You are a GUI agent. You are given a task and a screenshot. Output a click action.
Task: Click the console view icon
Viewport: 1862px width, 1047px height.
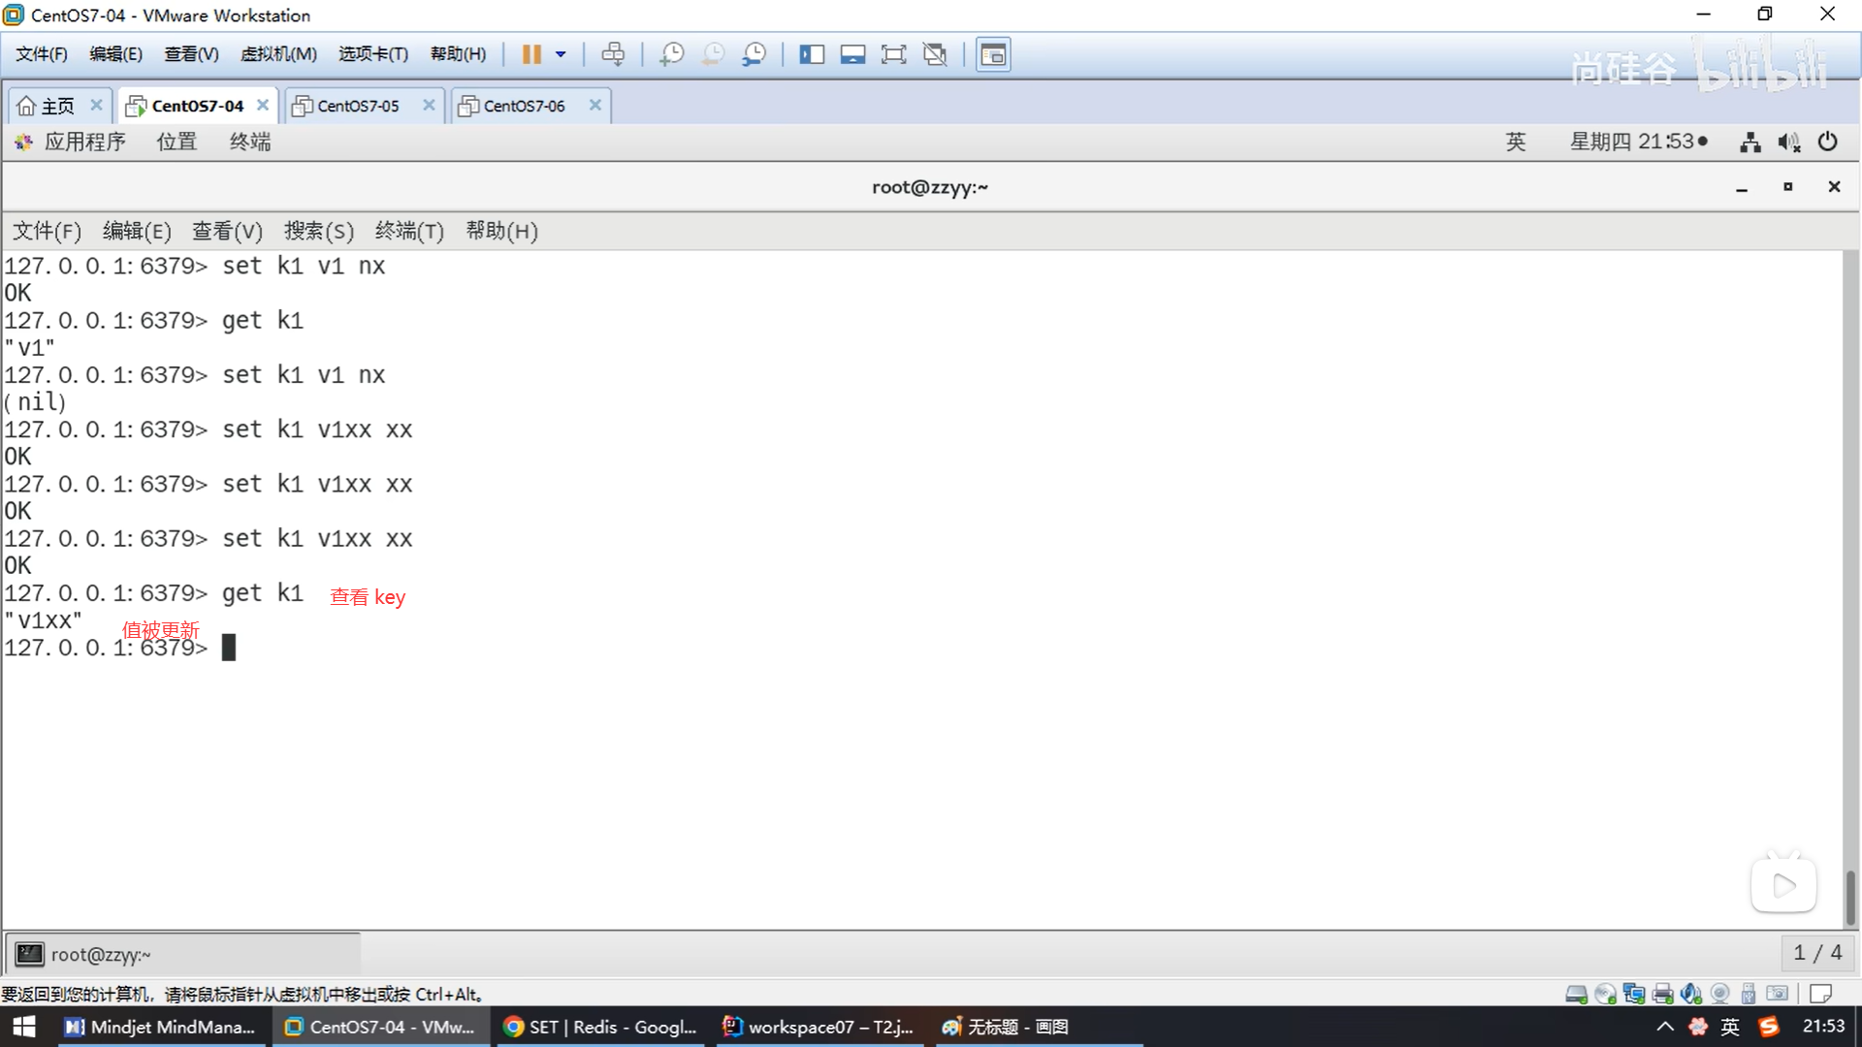993,54
